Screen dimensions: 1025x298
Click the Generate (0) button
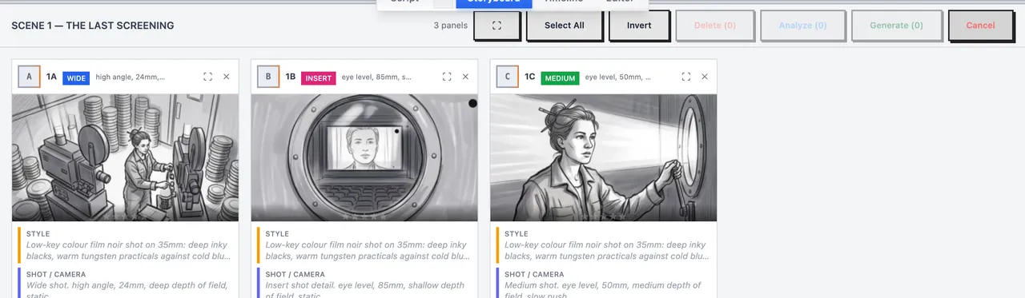pos(896,26)
